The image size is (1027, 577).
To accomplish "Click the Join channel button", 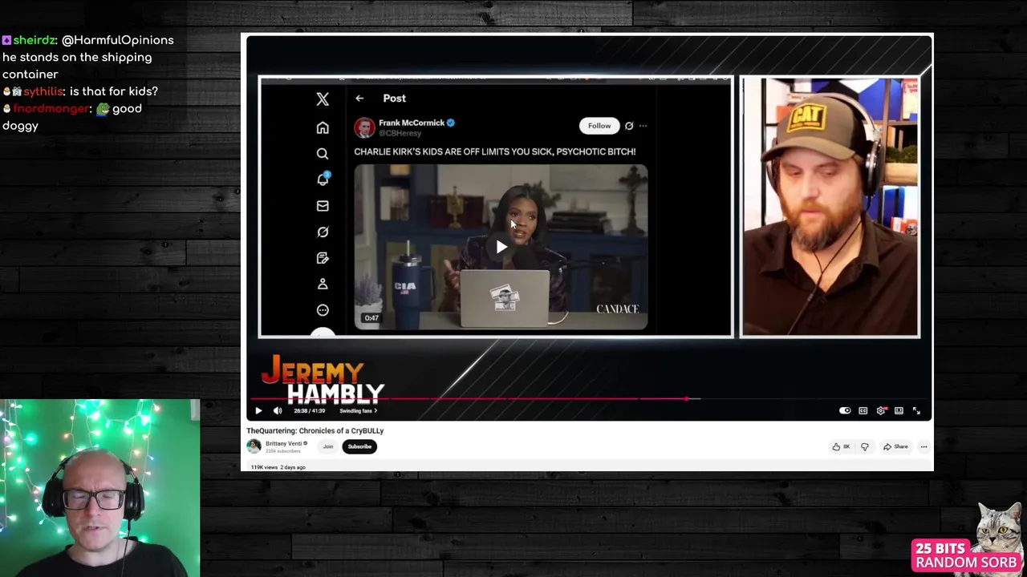I will pos(327,446).
